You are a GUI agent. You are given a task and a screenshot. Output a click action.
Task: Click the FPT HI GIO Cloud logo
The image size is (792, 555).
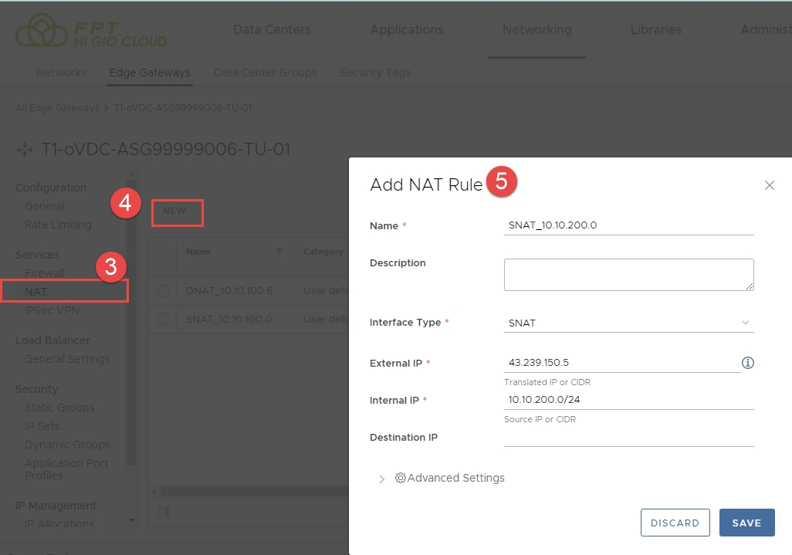[91, 32]
